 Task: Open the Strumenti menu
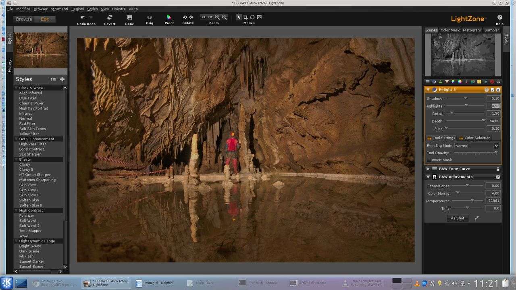coord(59,9)
